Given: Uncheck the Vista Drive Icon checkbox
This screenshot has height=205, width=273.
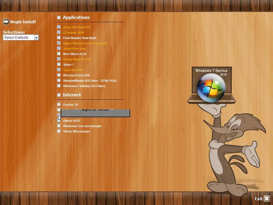Looking at the screenshot, I should point(59,49).
